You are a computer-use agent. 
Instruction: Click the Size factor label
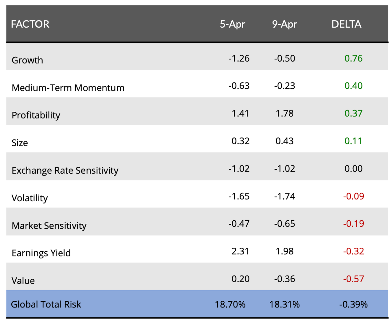[20, 143]
